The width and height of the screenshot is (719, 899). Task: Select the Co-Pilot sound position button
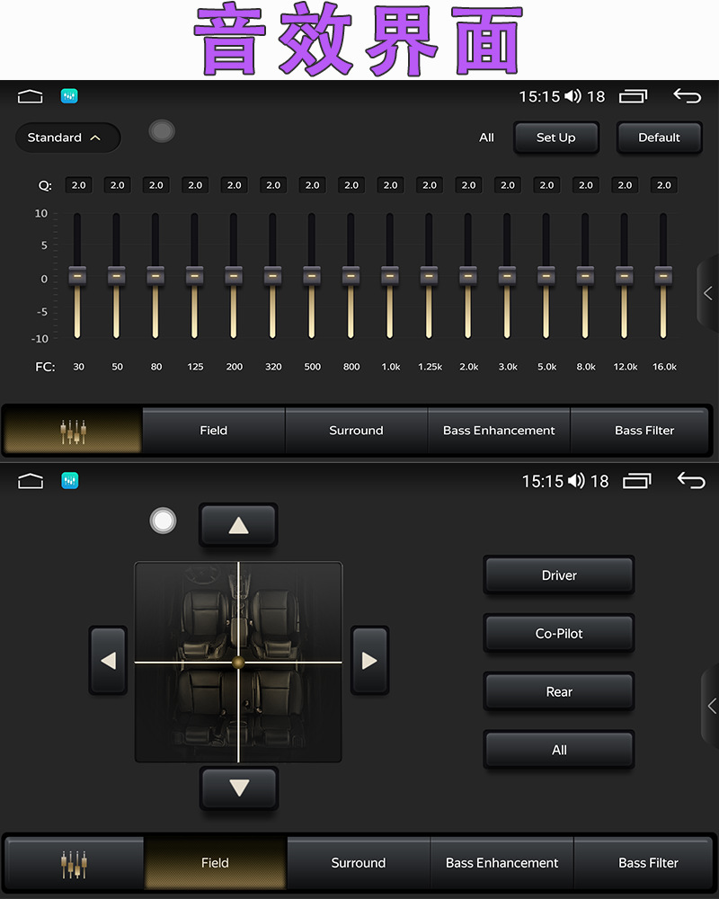(x=559, y=634)
